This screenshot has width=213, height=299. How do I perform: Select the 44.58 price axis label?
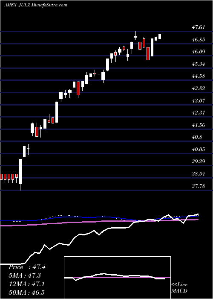coord(198,76)
